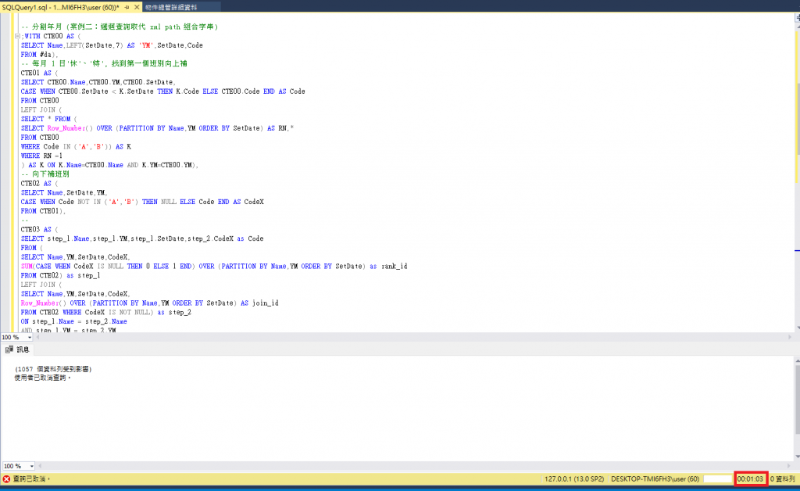This screenshot has width=800, height=491.
Task: Click the rank_id alias text
Action: (x=394, y=266)
